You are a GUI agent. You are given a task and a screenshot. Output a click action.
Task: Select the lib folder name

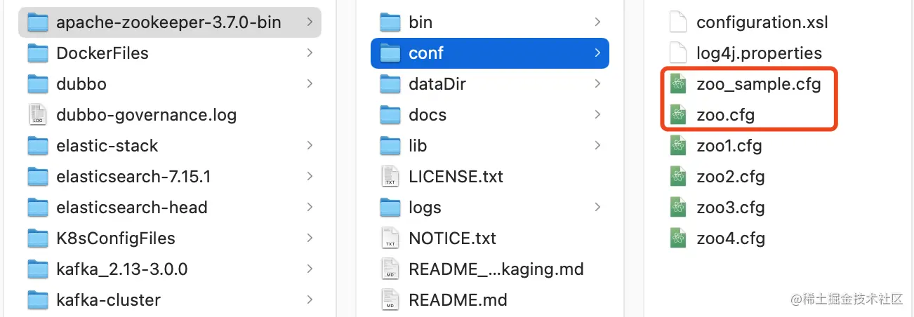pyautogui.click(x=418, y=146)
